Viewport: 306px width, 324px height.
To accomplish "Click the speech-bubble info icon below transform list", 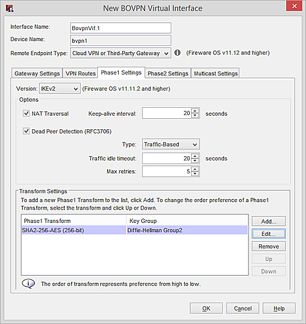I will click(28, 284).
